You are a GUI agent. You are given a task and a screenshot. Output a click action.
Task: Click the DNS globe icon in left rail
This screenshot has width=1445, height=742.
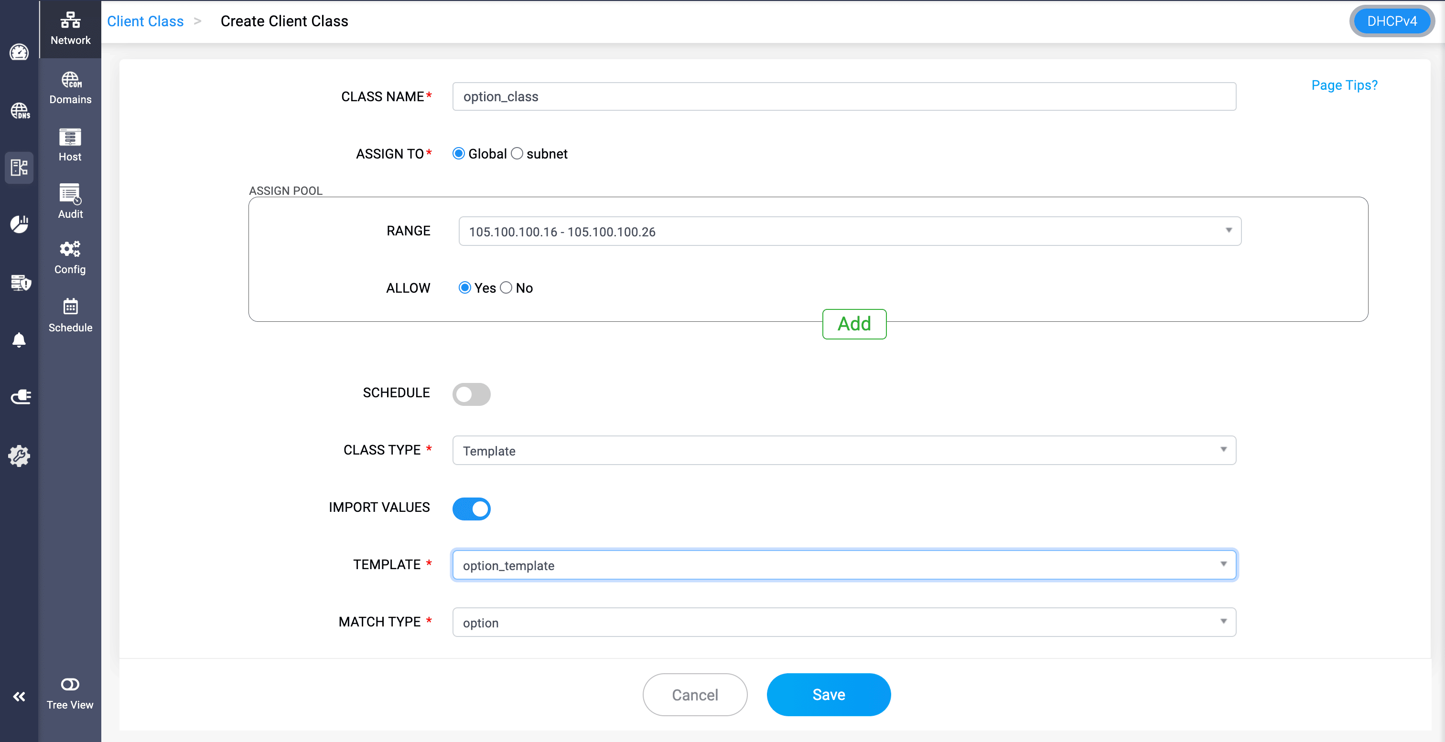(20, 110)
